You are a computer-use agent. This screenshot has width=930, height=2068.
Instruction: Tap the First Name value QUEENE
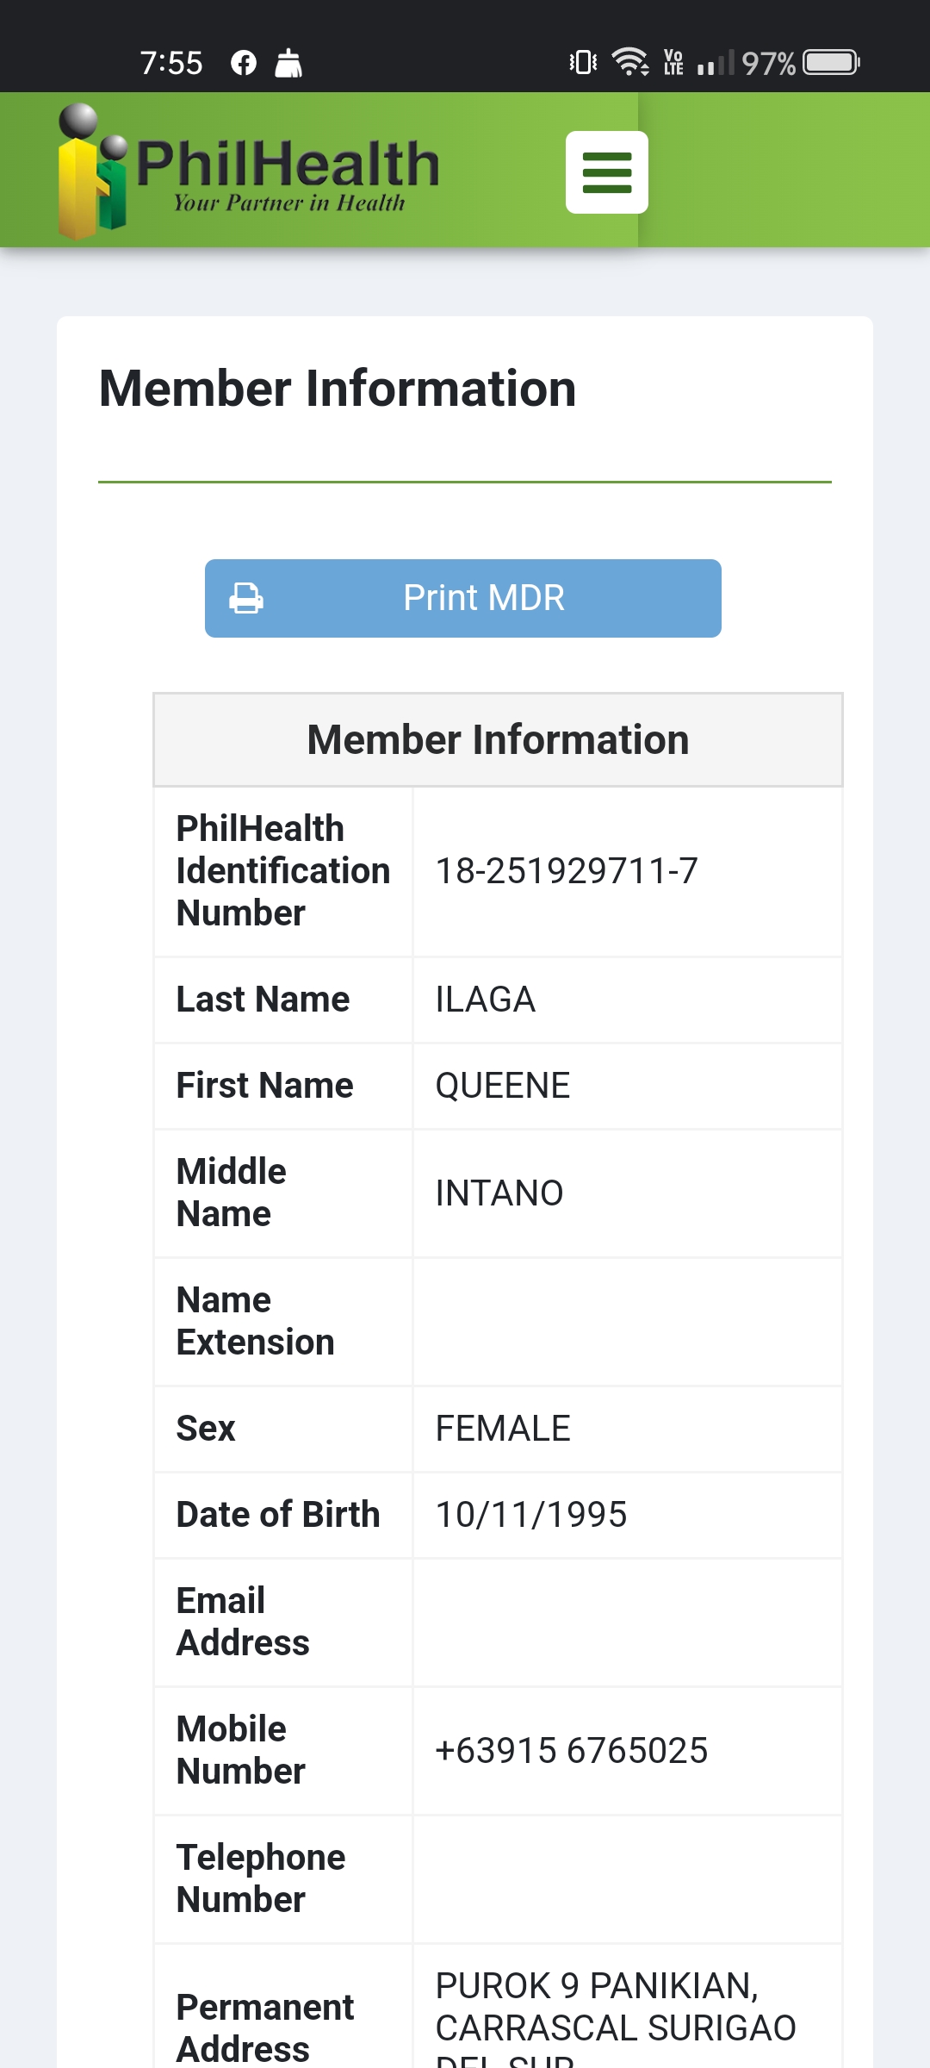tap(503, 1086)
